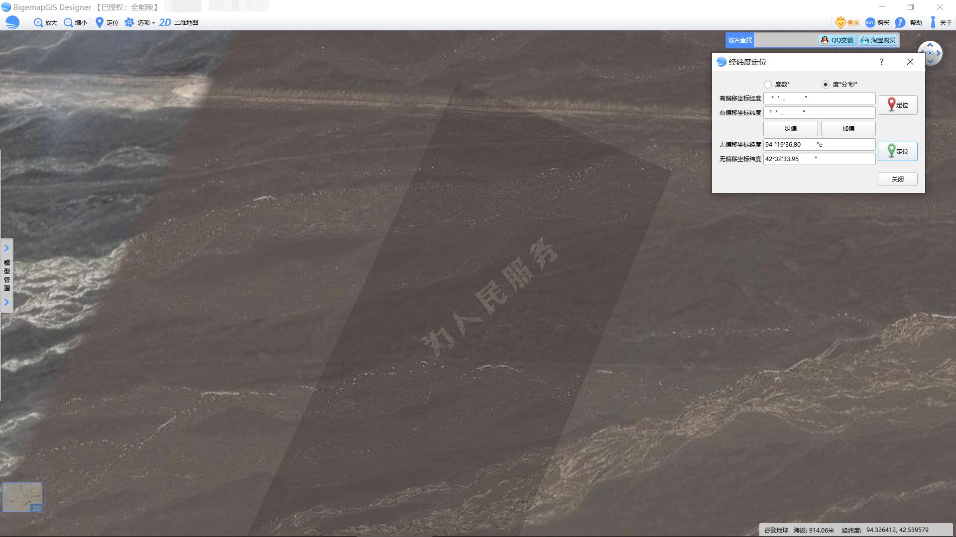The width and height of the screenshot is (956, 537).
Task: Click the 关于 about info icon
Action: click(x=933, y=22)
